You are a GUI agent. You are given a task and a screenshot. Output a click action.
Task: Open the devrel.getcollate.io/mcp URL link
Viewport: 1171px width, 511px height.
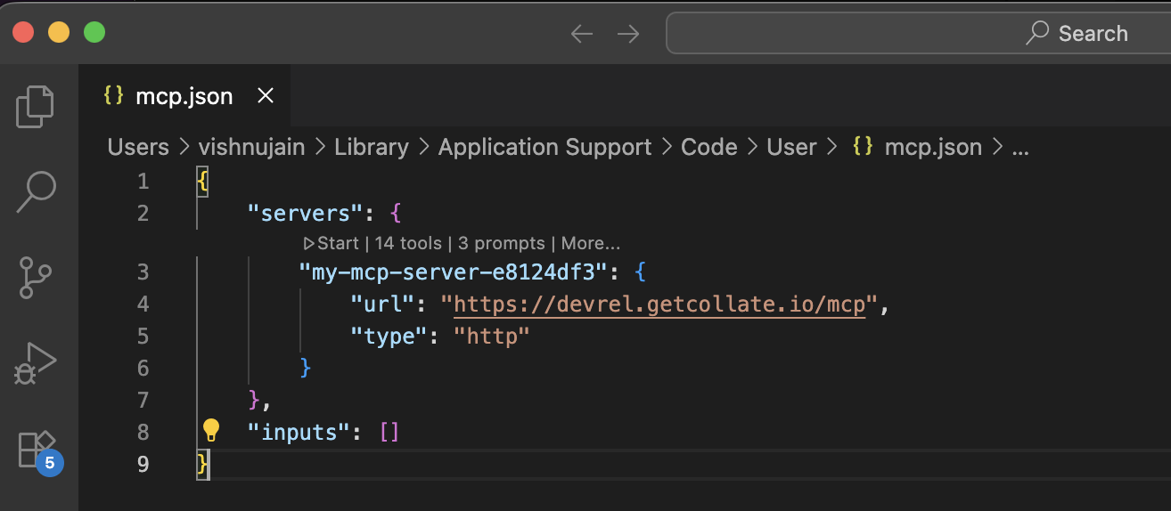659,304
